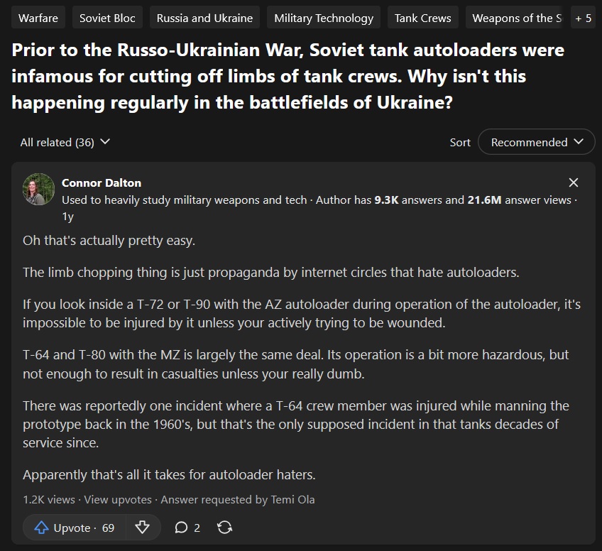This screenshot has width=602, height=551.
Task: Click the 1y answer timestamp
Action: coord(67,217)
